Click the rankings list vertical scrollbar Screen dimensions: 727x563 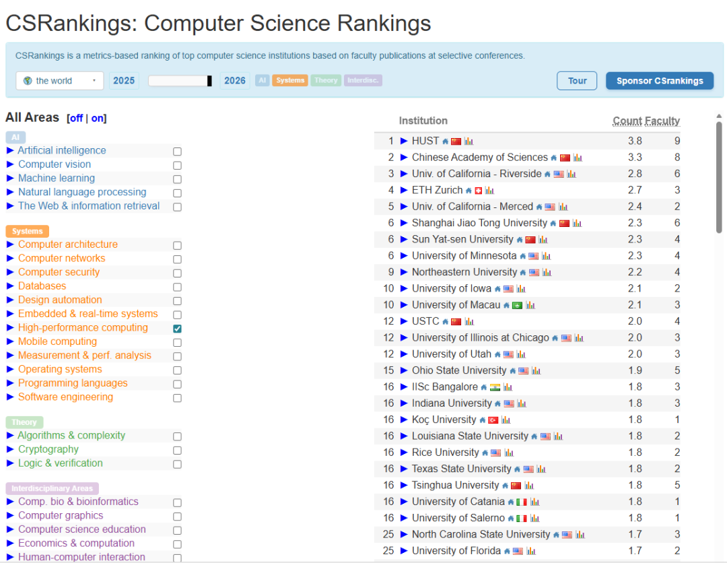[x=719, y=176]
